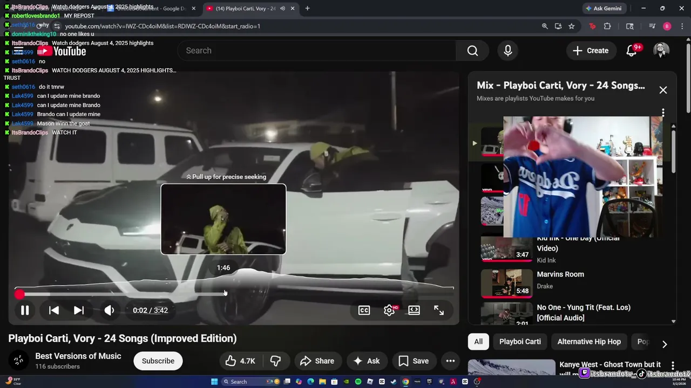Image resolution: width=691 pixels, height=388 pixels.
Task: Close the Playboi Carti YouTube tab
Action: [x=293, y=9]
